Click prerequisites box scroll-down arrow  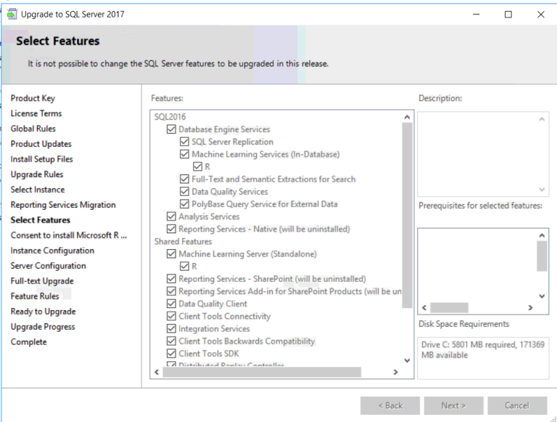[x=542, y=296]
